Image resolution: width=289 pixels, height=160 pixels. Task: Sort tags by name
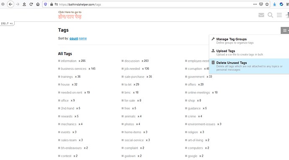tap(83, 38)
